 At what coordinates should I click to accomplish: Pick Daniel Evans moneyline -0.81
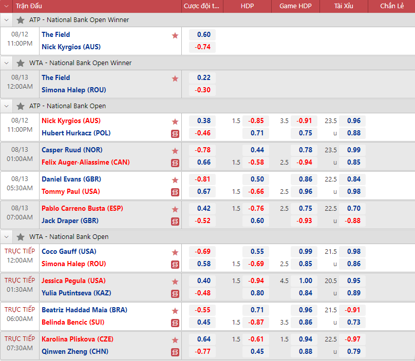click(202, 179)
